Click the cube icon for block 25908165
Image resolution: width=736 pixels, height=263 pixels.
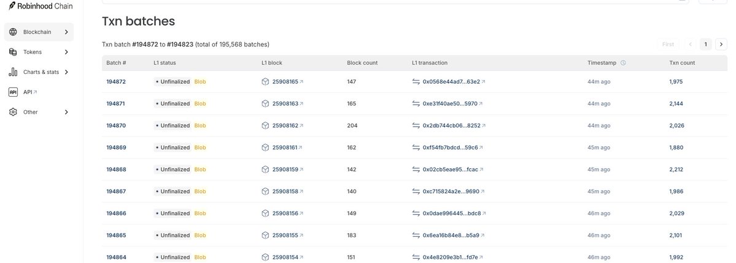(265, 81)
